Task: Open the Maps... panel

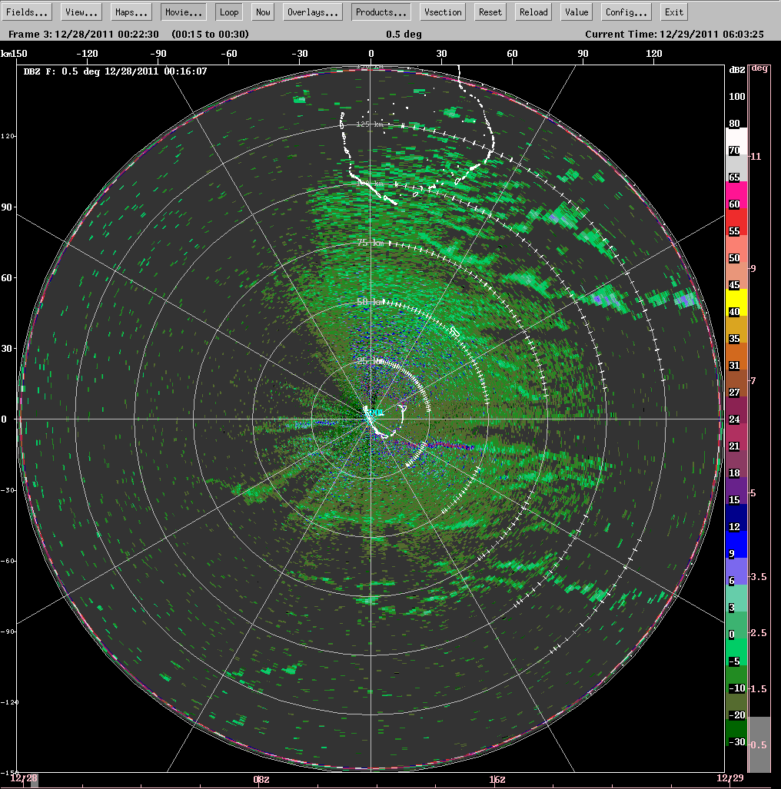Action: click(131, 12)
